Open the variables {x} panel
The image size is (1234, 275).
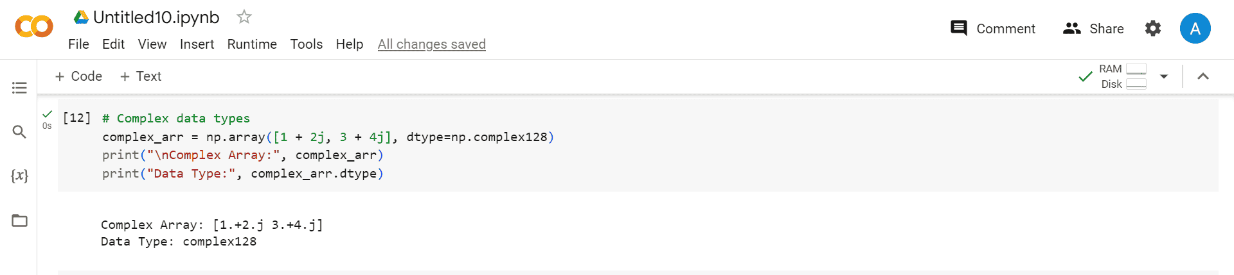pyautogui.click(x=19, y=176)
